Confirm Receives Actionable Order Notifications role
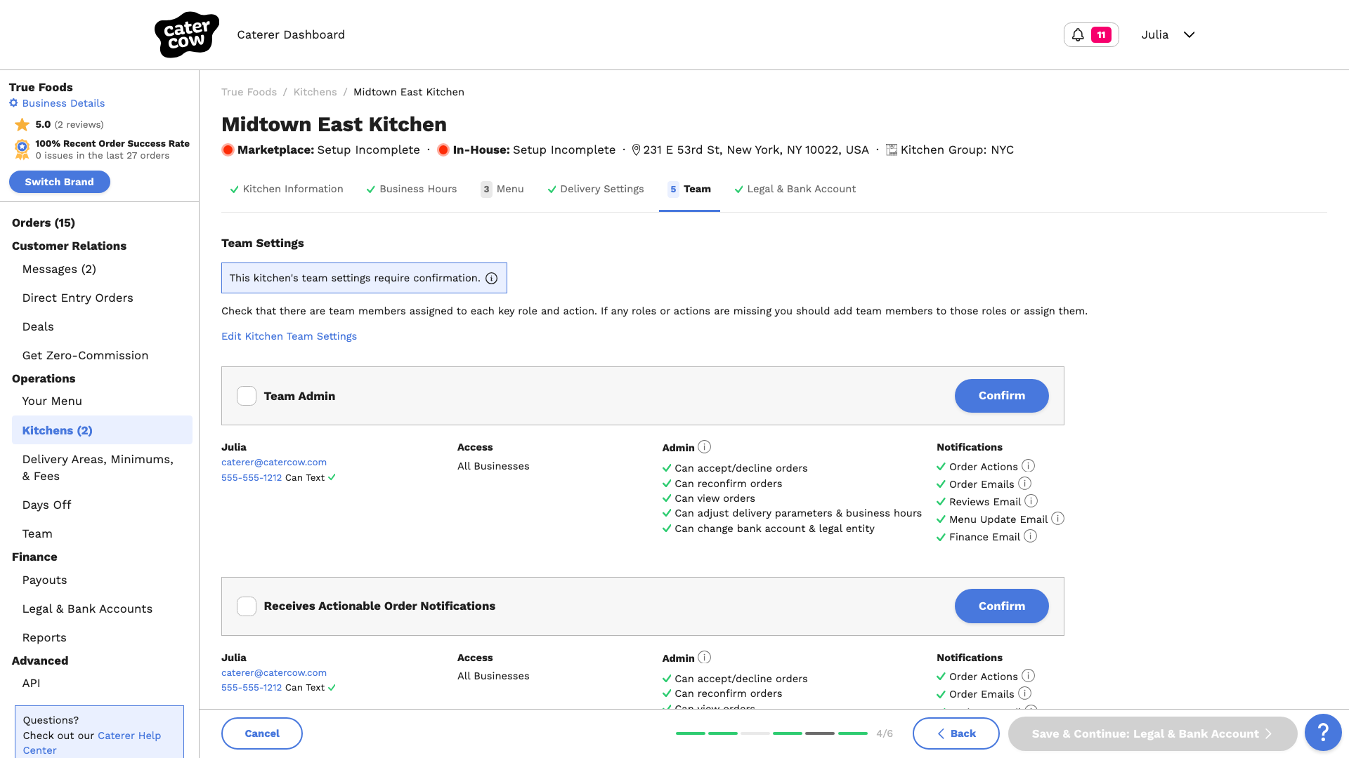 coord(1001,606)
